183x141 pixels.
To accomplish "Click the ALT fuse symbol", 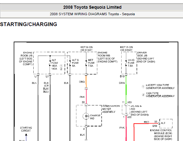I will point(50,63).
